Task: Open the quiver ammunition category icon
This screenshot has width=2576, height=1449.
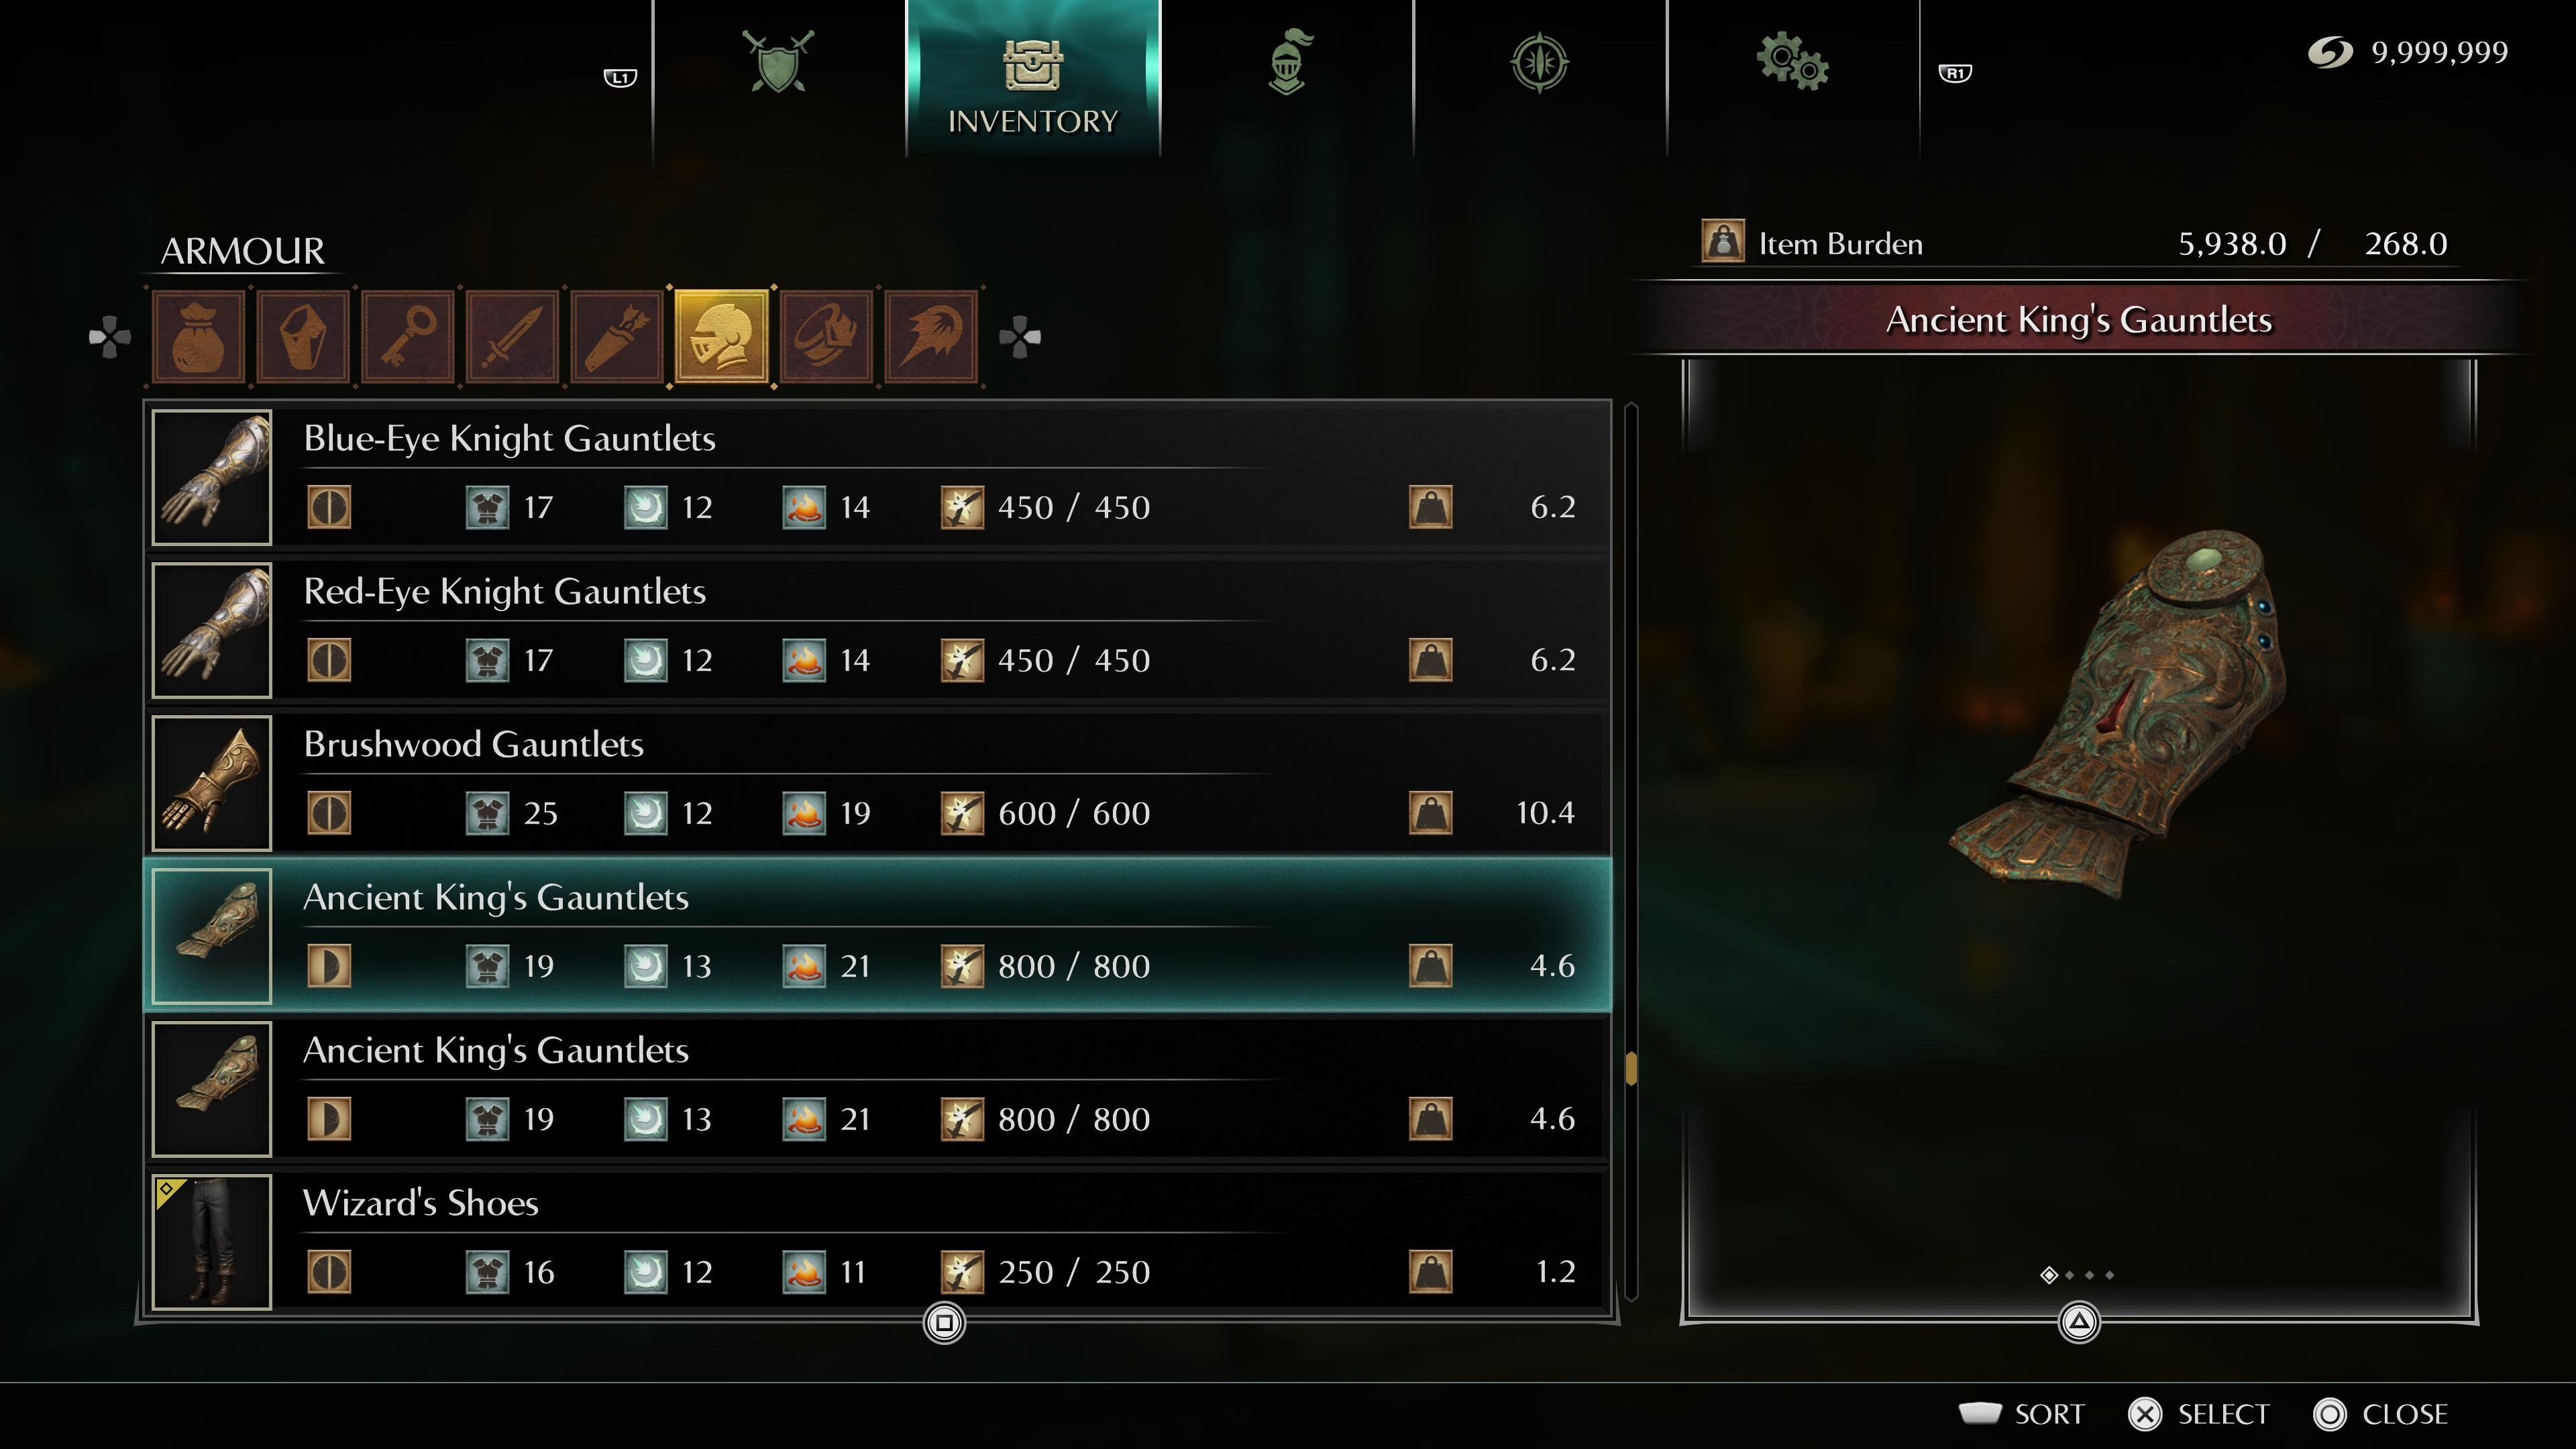Action: pyautogui.click(x=617, y=337)
